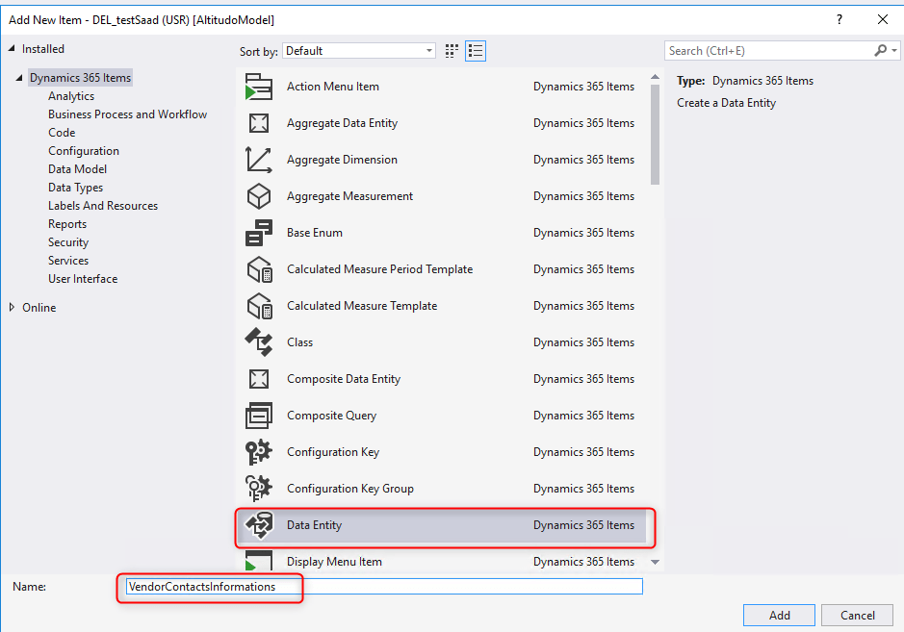Click the Data Entity icon

[x=259, y=525]
